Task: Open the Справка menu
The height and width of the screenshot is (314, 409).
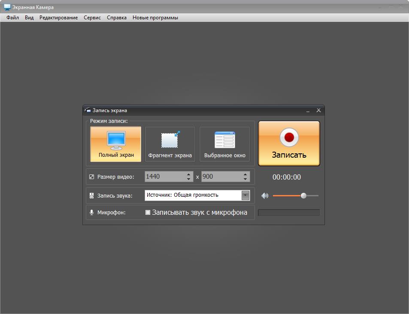Action: click(x=117, y=18)
